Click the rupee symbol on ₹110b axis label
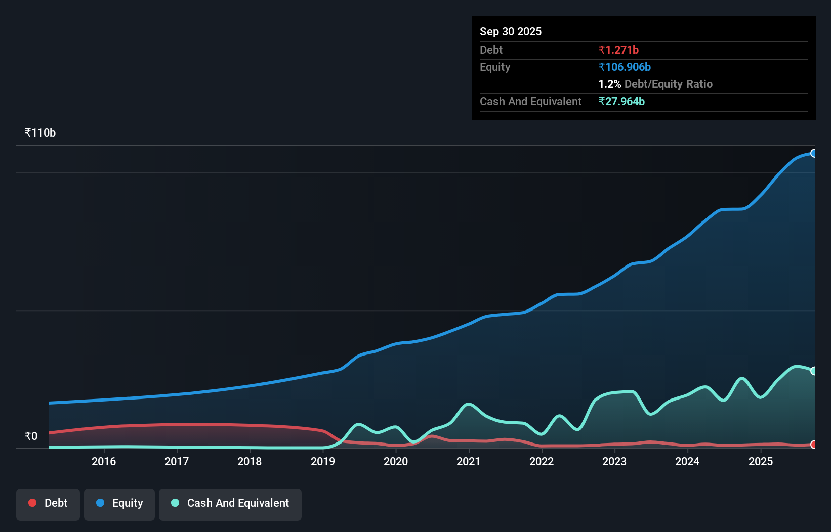The width and height of the screenshot is (831, 532). coord(27,132)
